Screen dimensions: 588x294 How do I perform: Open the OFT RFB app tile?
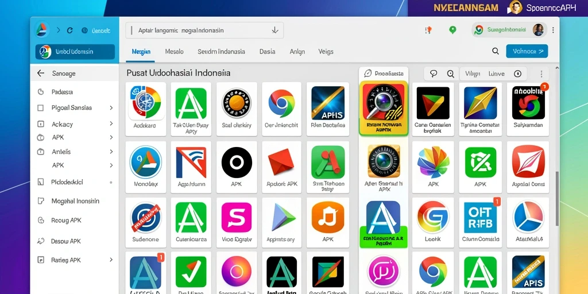click(480, 222)
